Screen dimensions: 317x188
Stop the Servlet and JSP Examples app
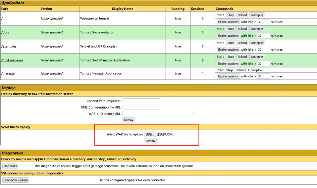[x=230, y=43]
